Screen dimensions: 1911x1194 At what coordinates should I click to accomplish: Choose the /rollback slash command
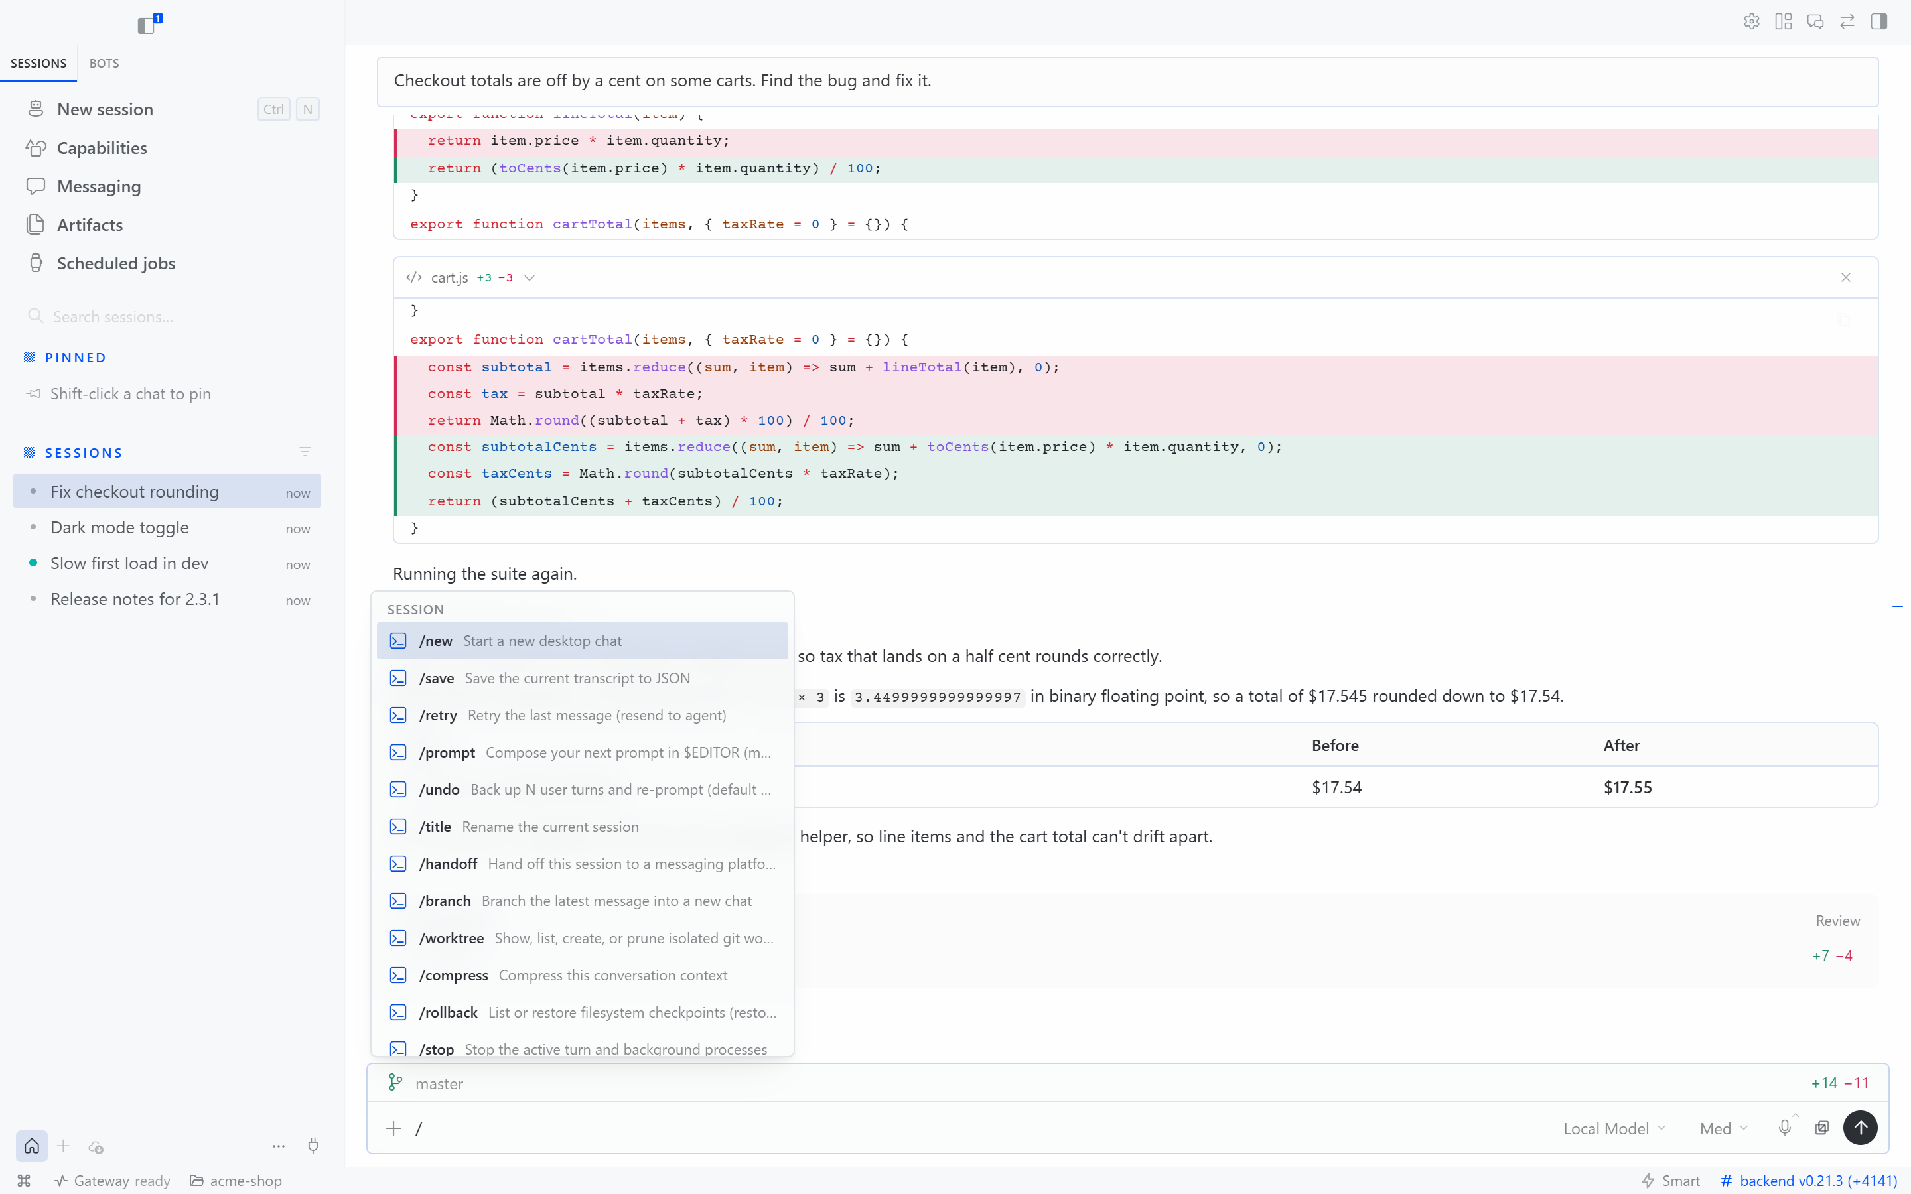[583, 1012]
